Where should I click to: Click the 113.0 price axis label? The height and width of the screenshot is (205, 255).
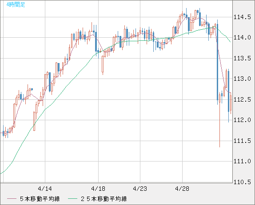tap(242, 79)
